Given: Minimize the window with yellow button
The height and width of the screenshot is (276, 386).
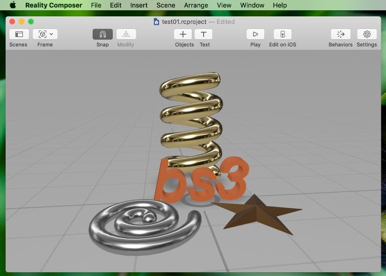Looking at the screenshot, I should [22, 22].
